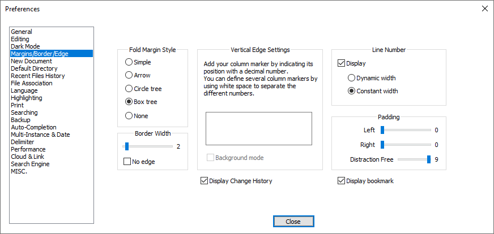494x234 pixels.
Task: Toggle the Display bookmark checkbox
Action: tap(341, 181)
